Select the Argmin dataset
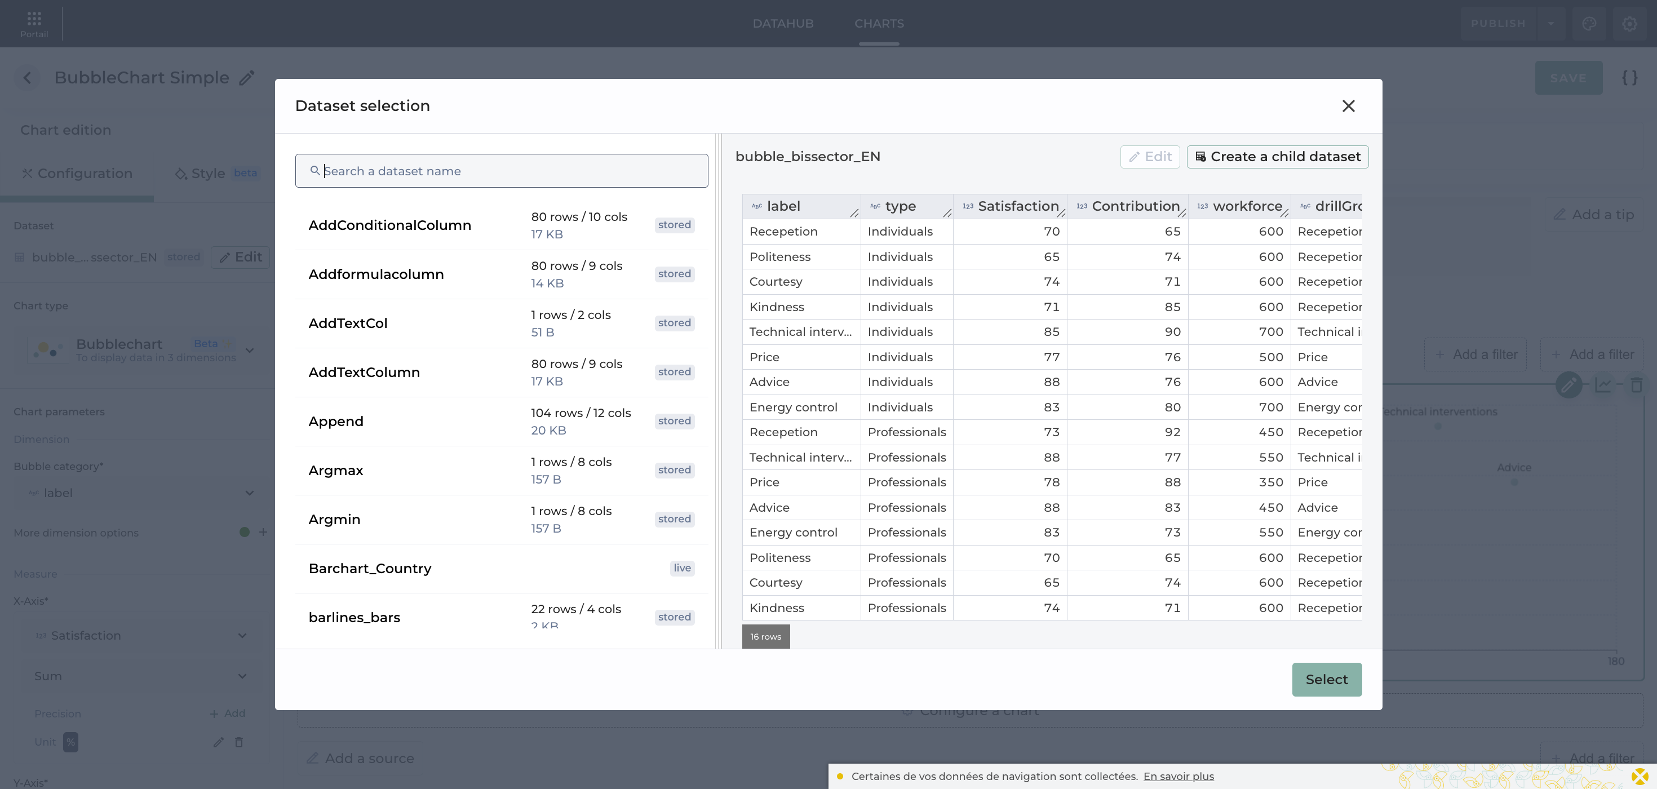 [x=502, y=520]
